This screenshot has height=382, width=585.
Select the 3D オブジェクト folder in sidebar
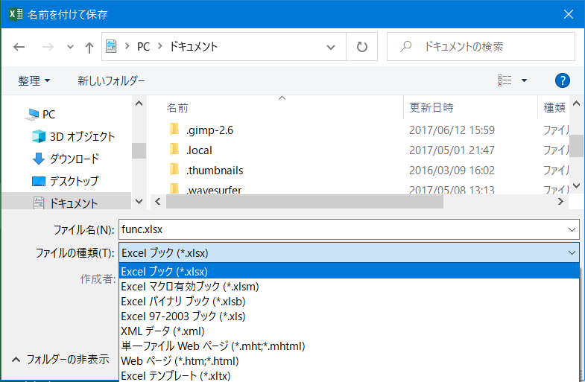pos(82,136)
